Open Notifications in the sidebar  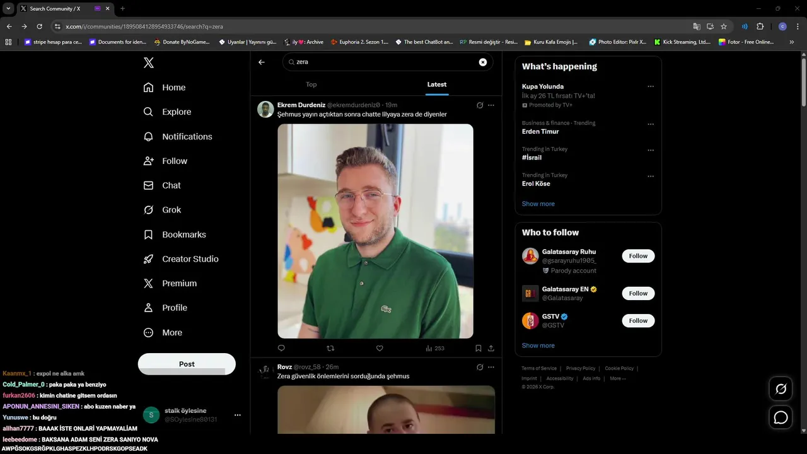[x=178, y=136]
